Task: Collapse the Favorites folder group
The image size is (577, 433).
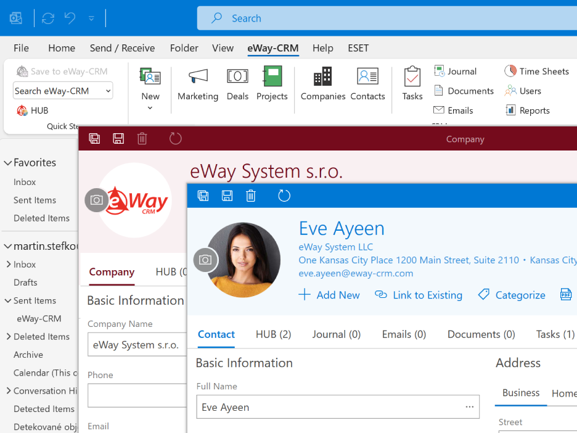Action: [8, 163]
